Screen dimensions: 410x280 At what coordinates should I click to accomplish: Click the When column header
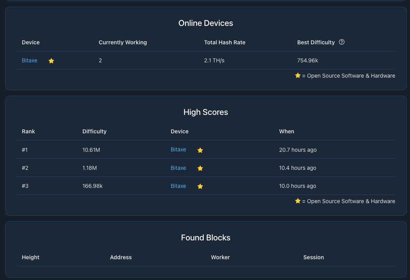click(287, 131)
